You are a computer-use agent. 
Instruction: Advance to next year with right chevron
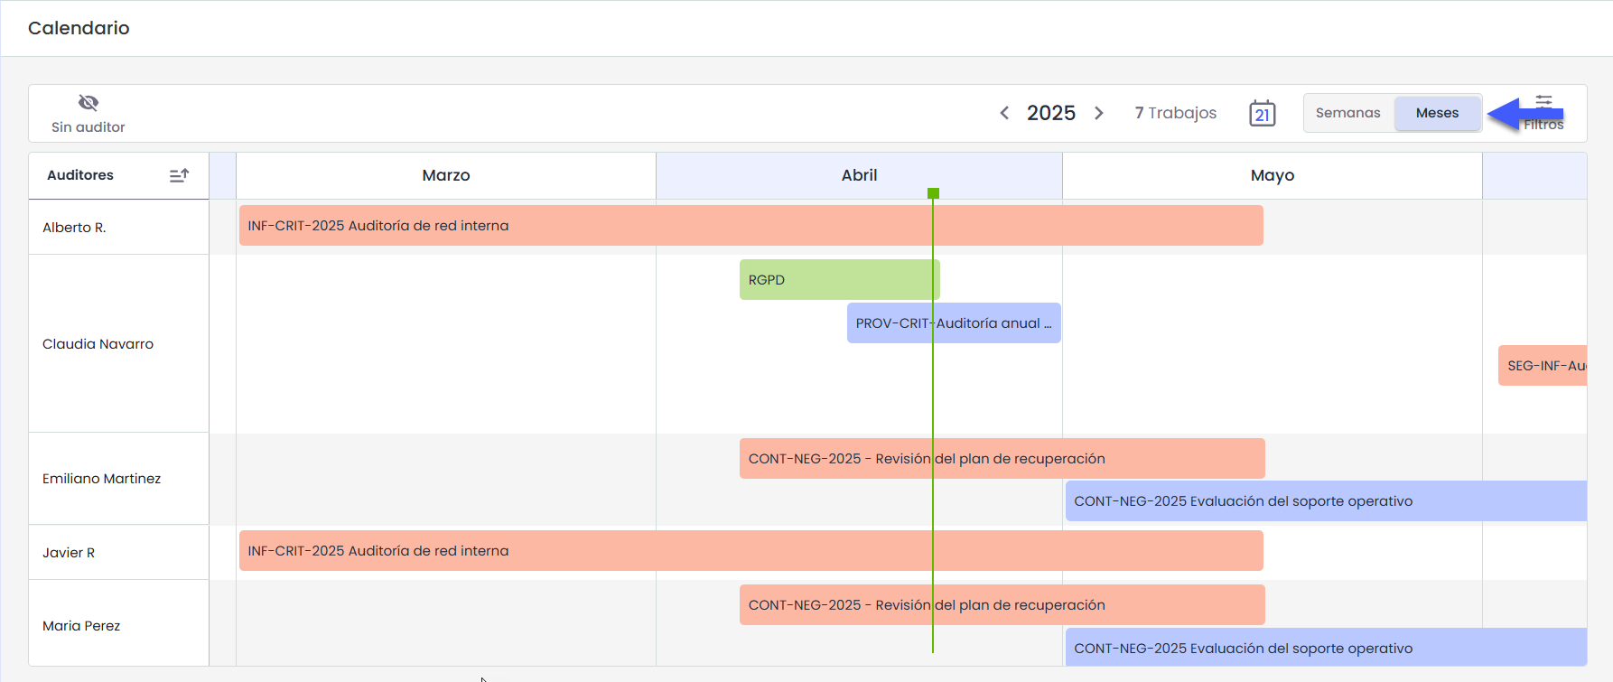[1098, 113]
